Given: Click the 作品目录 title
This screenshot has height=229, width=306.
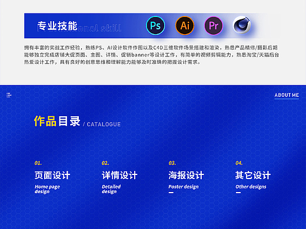Looking at the screenshot, I should (57, 121).
